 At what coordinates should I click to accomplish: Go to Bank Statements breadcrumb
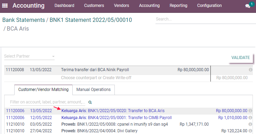(x=24, y=20)
